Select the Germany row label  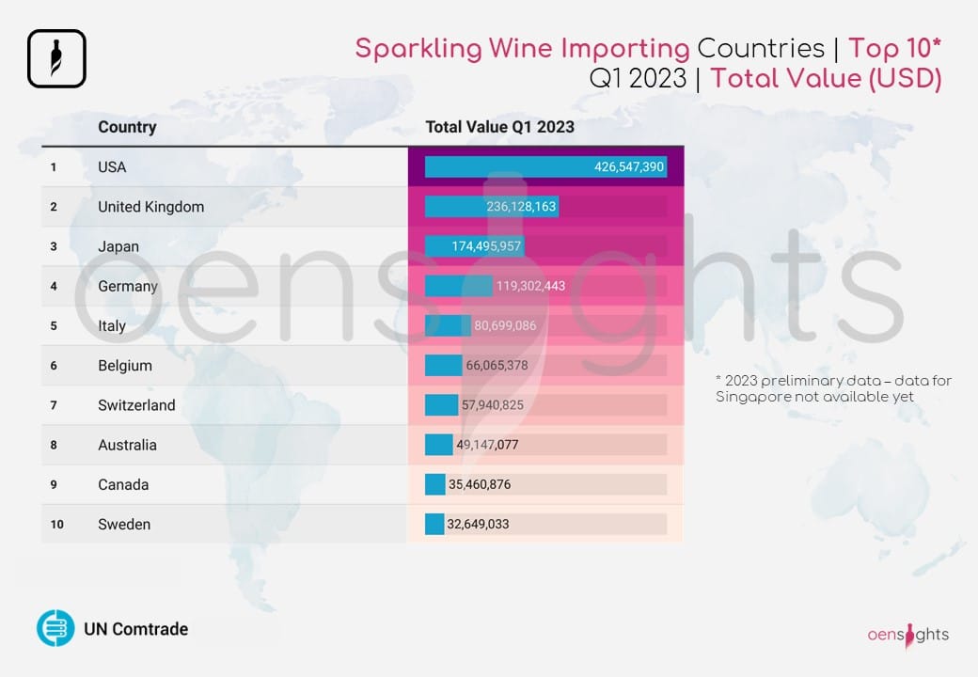click(128, 286)
